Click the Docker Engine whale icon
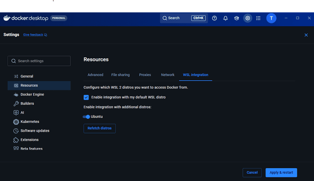This screenshot has width=314, height=181. [16, 95]
